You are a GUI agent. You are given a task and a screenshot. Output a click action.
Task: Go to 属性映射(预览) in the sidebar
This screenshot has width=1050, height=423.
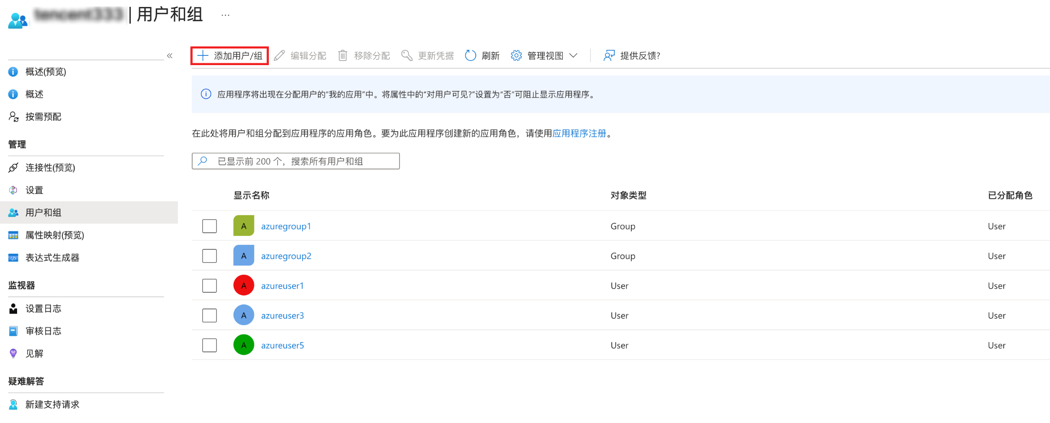[55, 235]
